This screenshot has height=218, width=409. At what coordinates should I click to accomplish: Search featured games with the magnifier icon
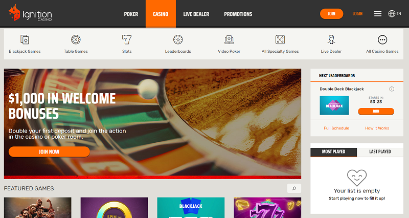point(294,188)
